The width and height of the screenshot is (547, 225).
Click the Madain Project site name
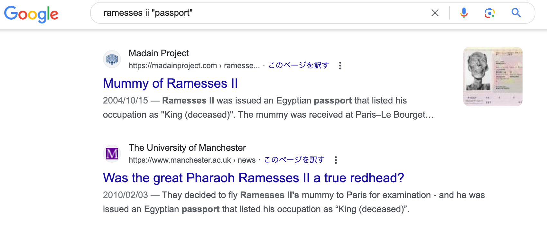click(159, 53)
